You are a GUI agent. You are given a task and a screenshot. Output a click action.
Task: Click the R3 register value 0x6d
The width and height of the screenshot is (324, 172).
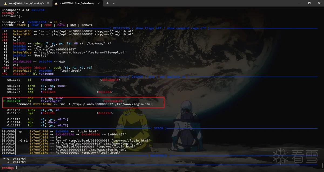pos(16,40)
